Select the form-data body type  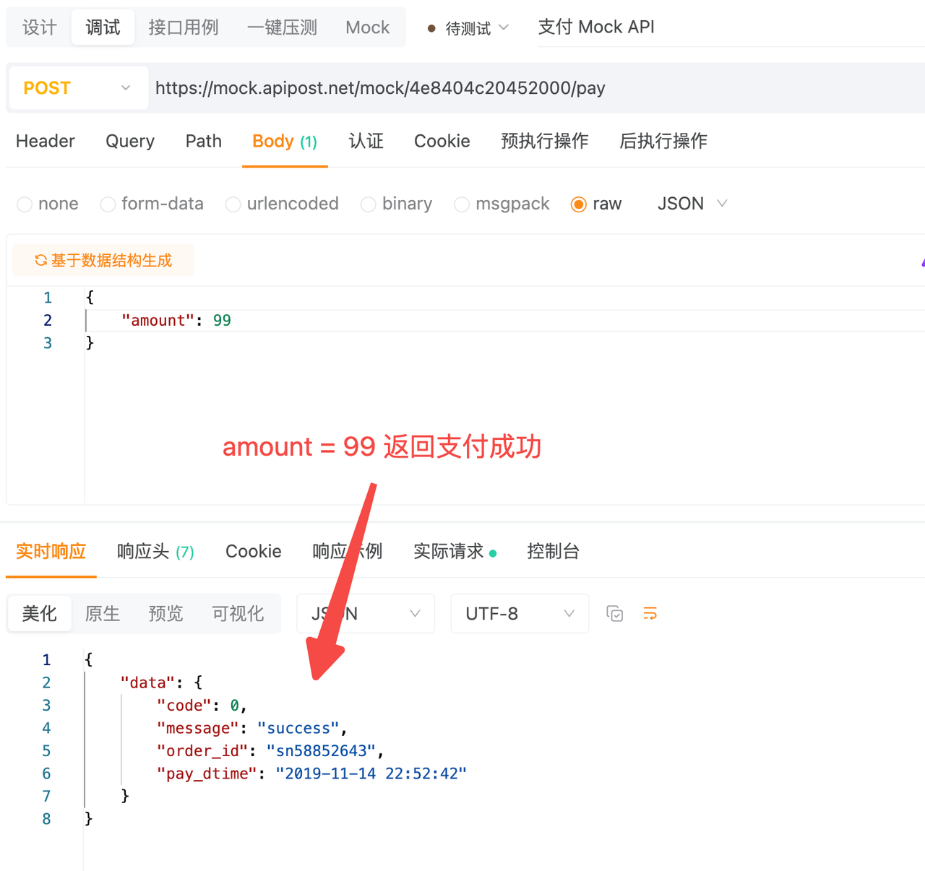[152, 204]
